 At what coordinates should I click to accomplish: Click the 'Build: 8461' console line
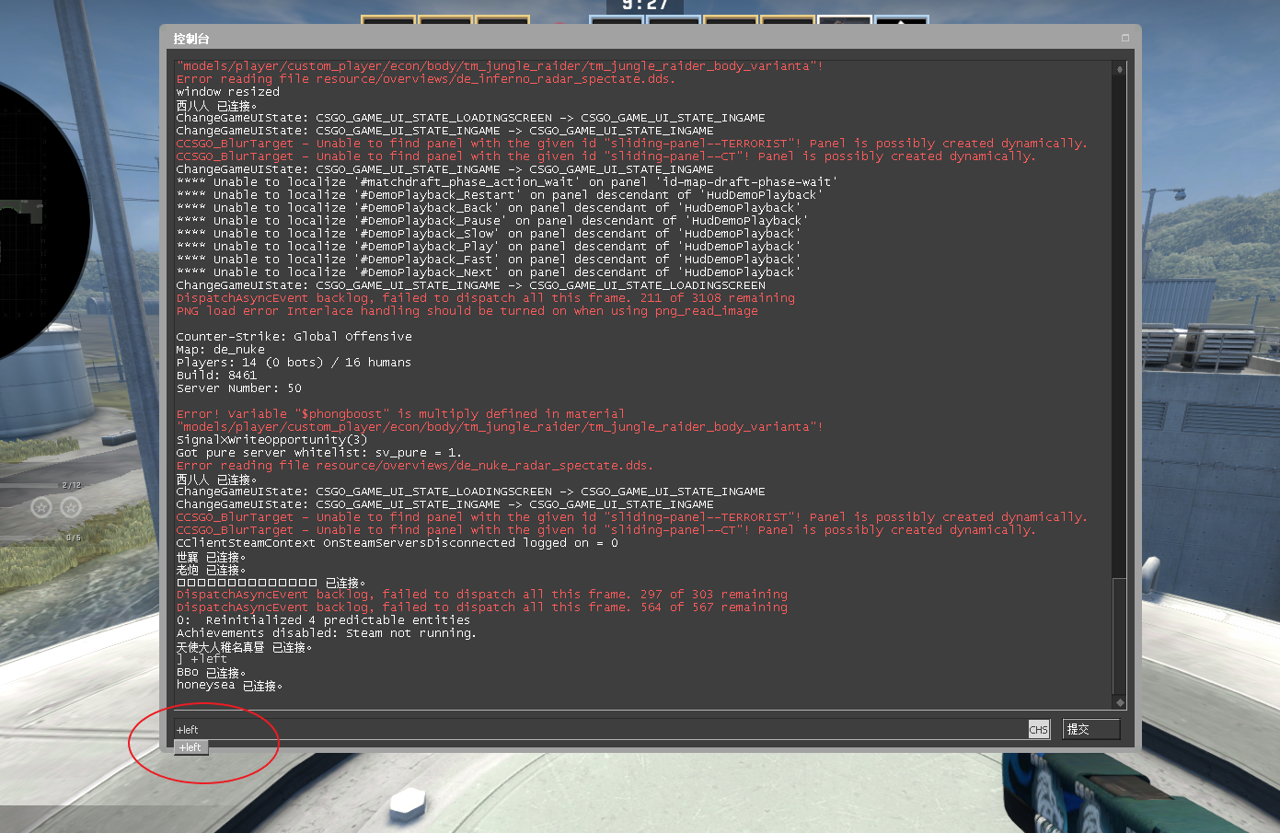pos(217,376)
